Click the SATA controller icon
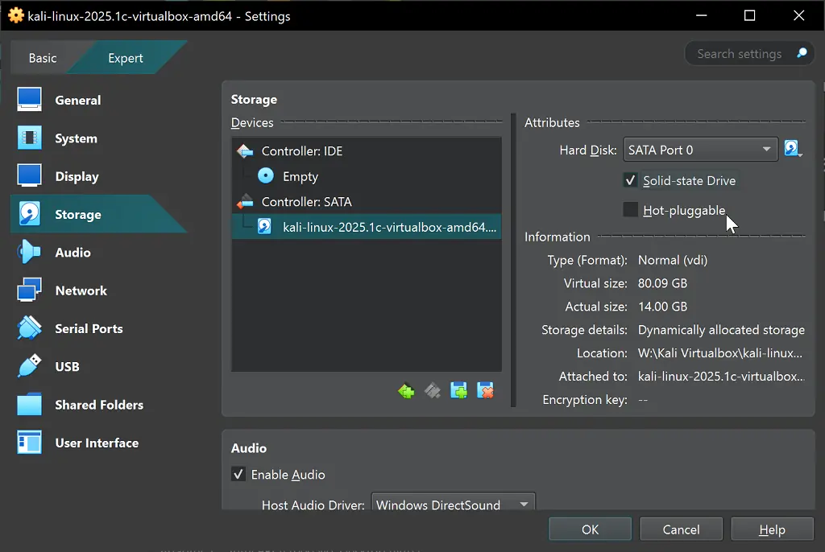 pos(245,201)
